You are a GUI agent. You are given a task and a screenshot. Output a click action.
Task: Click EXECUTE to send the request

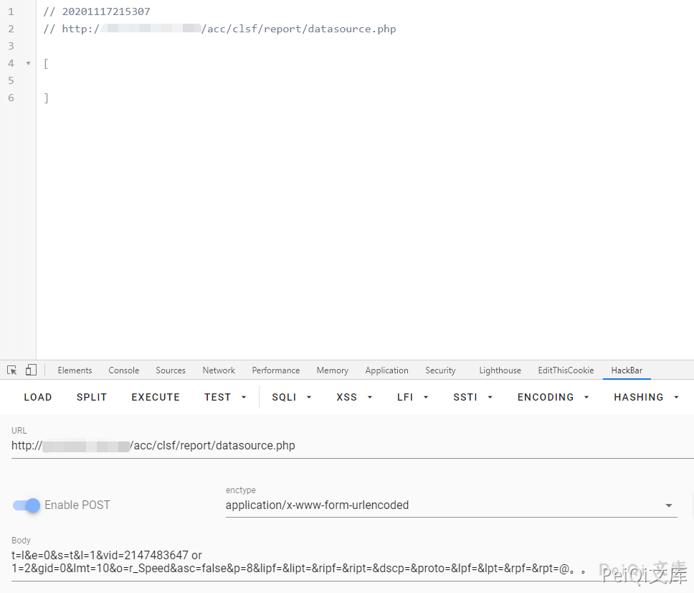(x=156, y=397)
